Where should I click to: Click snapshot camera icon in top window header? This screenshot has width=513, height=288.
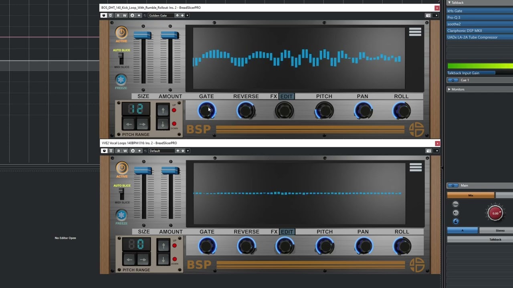click(x=428, y=16)
